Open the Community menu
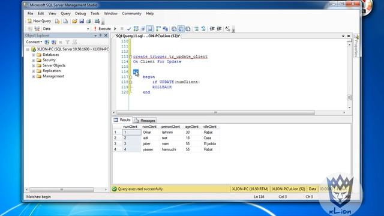Image resolution: width=384 pixels, height=216 pixels. click(131, 13)
